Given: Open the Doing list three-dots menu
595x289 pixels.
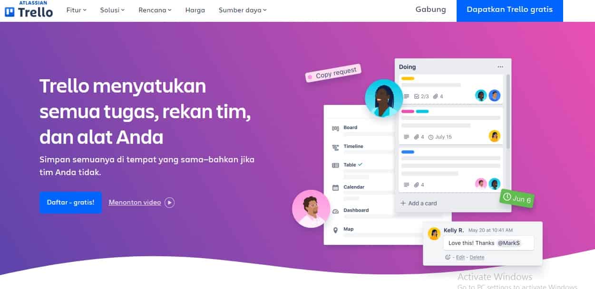Looking at the screenshot, I should click(500, 67).
